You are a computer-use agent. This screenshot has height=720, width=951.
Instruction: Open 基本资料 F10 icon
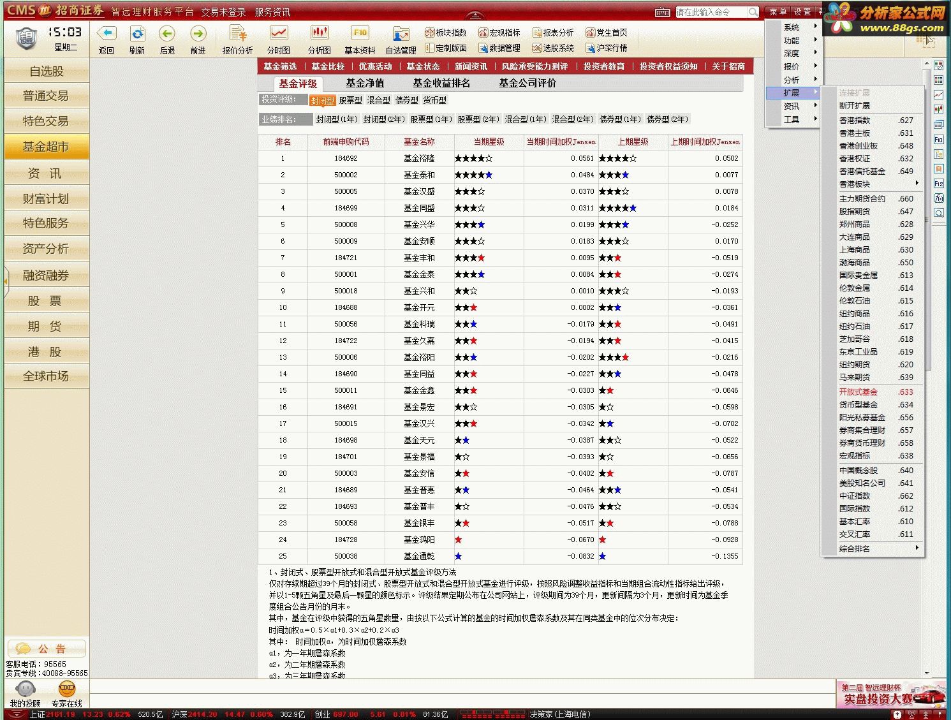click(360, 33)
